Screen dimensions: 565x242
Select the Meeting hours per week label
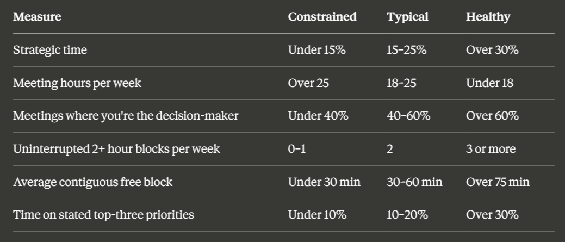[x=77, y=83]
